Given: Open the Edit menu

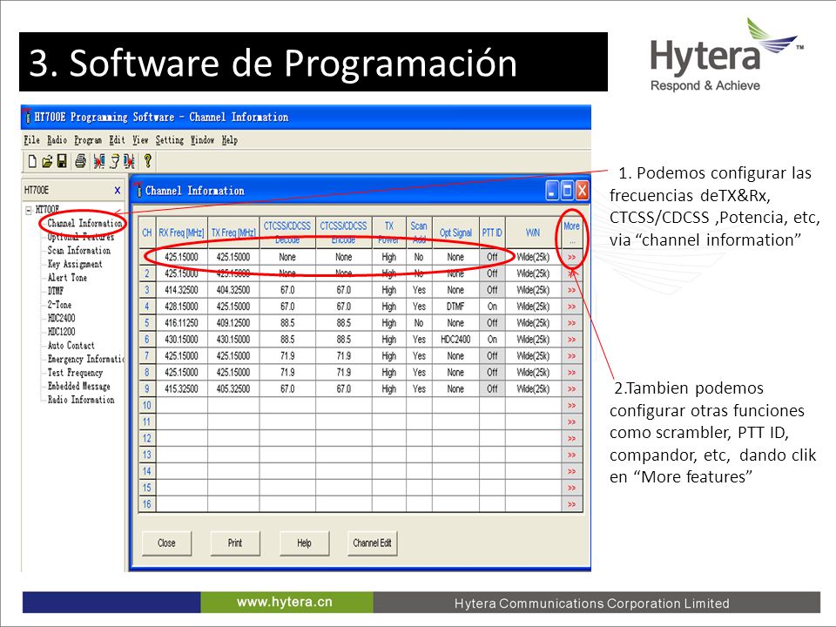Looking at the screenshot, I should tap(117, 140).
